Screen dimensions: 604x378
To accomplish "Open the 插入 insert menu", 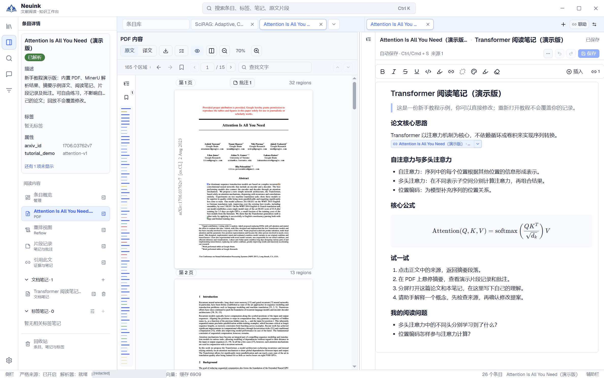I will tap(575, 72).
